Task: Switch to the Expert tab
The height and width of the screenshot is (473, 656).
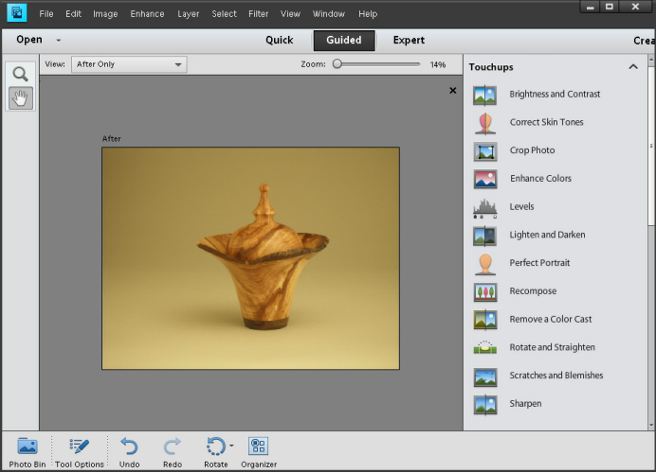Action: (x=409, y=41)
